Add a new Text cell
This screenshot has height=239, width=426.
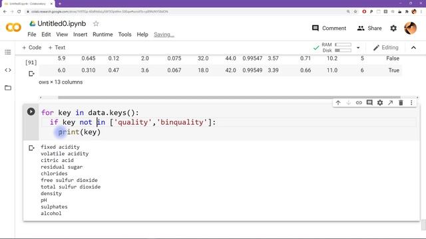click(x=57, y=47)
